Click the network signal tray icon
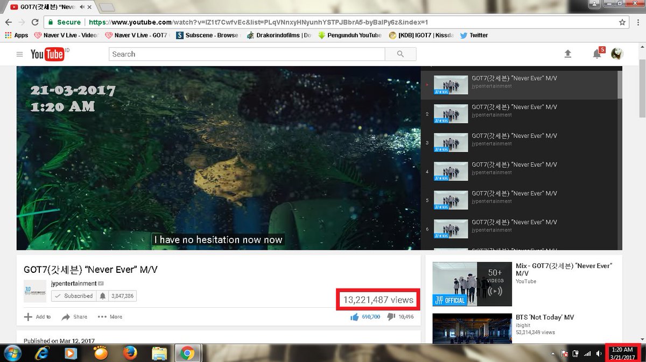Image resolution: width=646 pixels, height=362 pixels. (587, 353)
